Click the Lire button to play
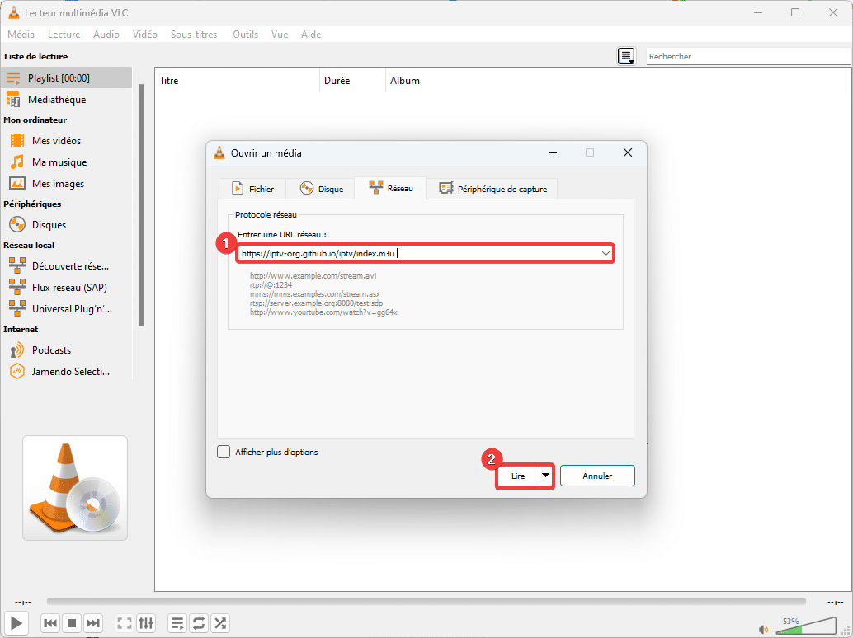The image size is (853, 638). pos(521,476)
